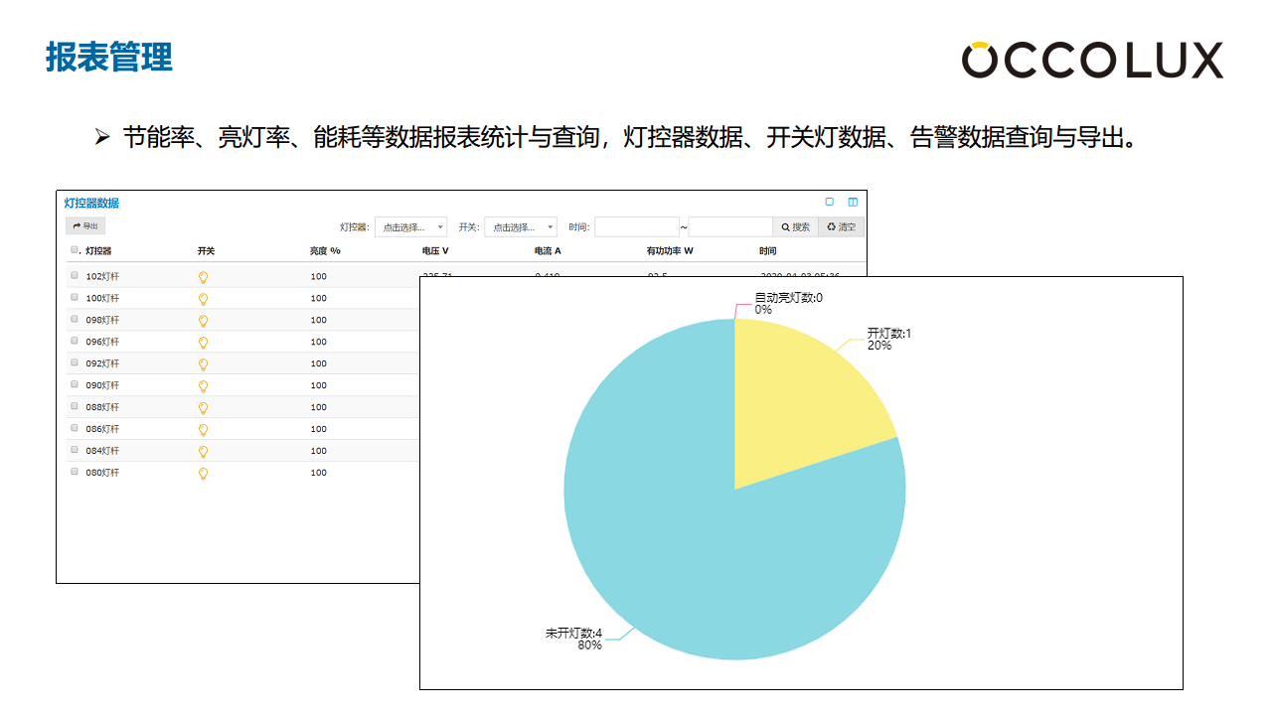This screenshot has width=1272, height=715.
Task: Sort by the 有功功率 W column header
Action: [x=670, y=251]
